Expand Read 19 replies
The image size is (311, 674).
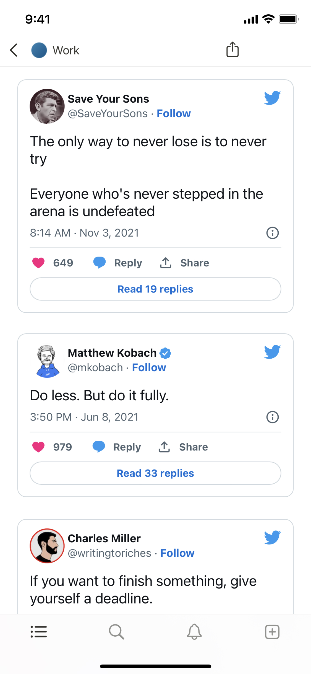155,289
